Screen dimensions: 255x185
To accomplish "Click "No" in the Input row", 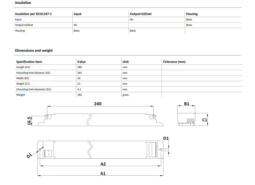I will [132, 19].
